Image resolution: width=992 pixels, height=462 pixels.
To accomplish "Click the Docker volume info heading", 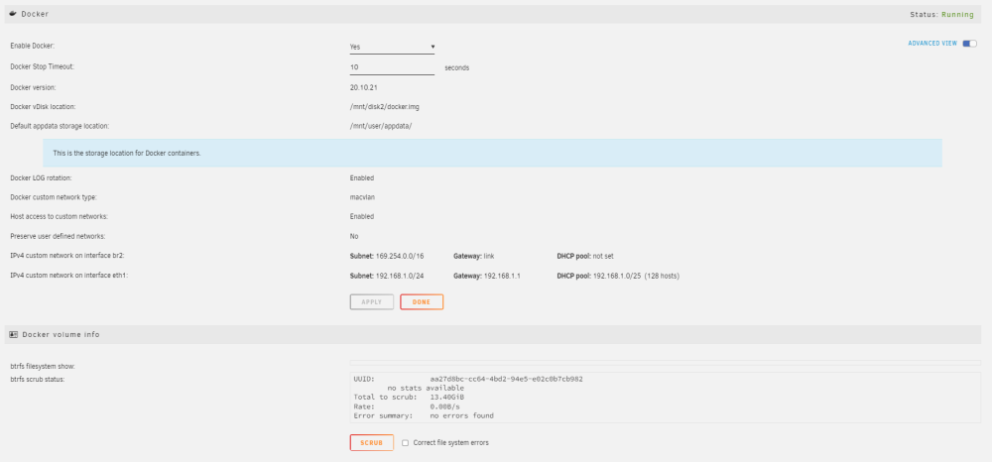I will pos(61,334).
